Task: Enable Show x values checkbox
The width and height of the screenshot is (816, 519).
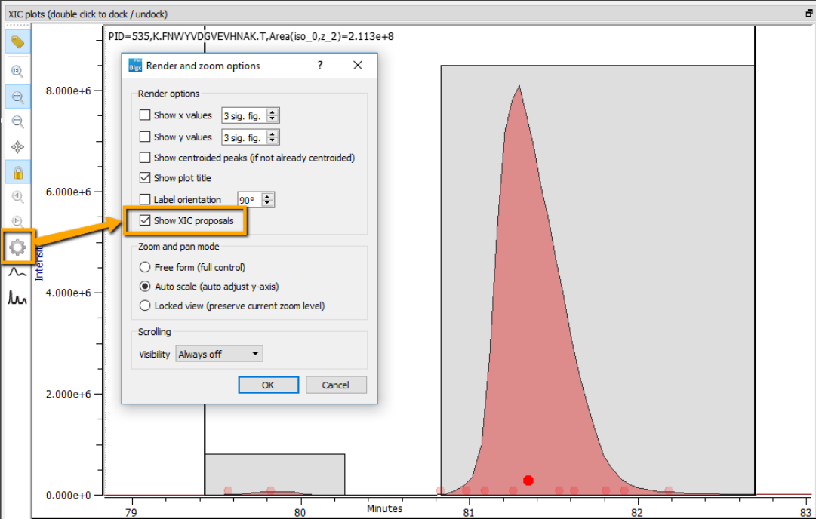Action: pos(145,115)
